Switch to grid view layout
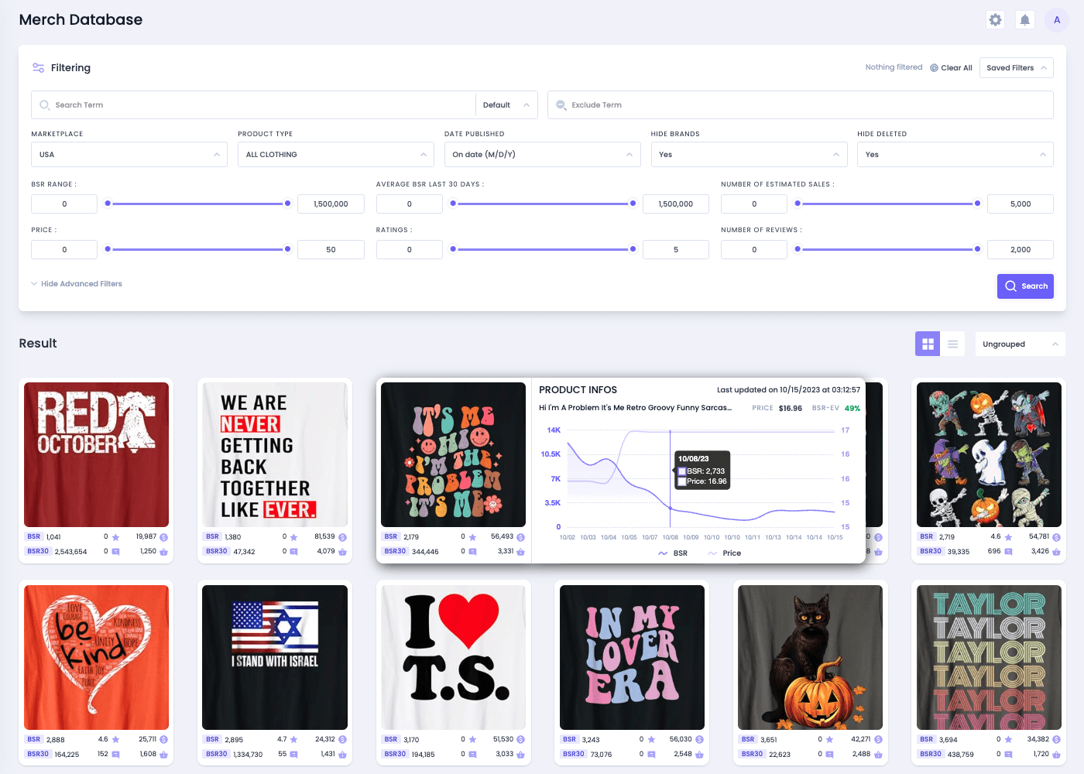The height and width of the screenshot is (774, 1084). tap(928, 344)
